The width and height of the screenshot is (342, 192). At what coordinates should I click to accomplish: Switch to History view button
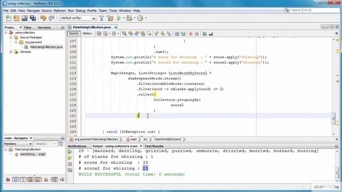pos(87,33)
